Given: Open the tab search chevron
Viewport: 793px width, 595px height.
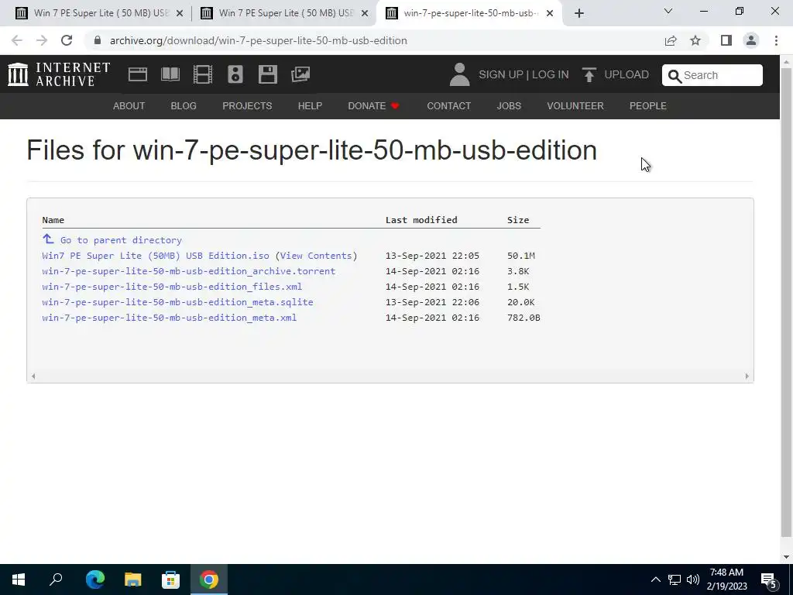Looking at the screenshot, I should [668, 11].
